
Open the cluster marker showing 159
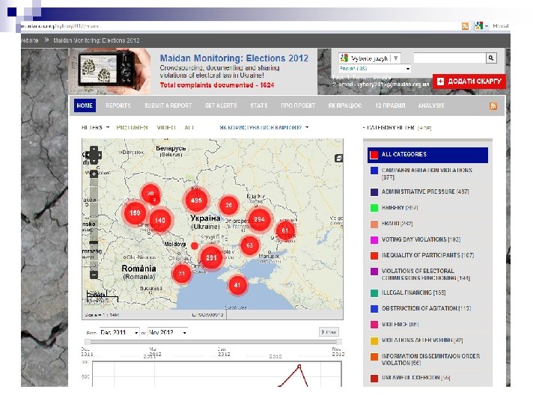(135, 213)
